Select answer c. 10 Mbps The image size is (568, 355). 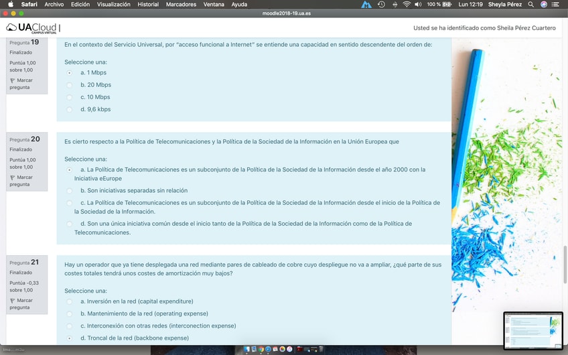pos(69,97)
